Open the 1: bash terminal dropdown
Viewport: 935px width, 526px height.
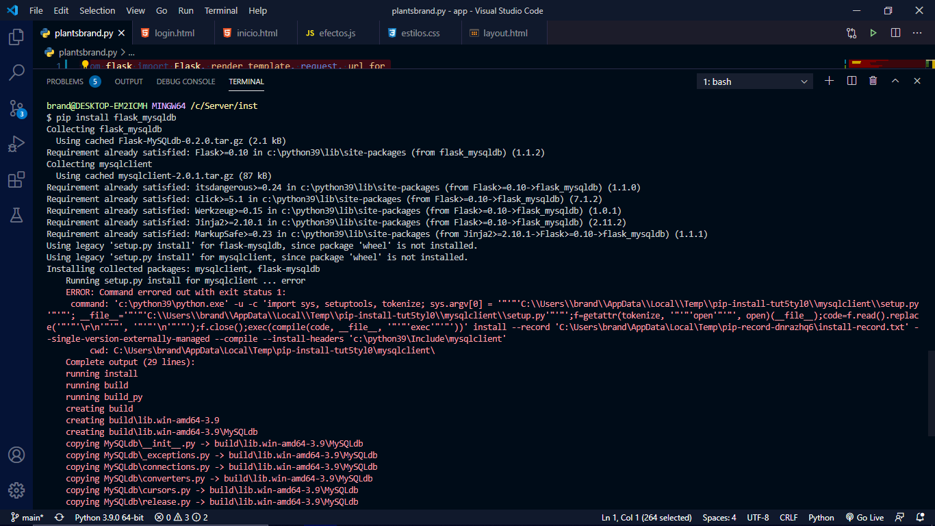pos(755,82)
